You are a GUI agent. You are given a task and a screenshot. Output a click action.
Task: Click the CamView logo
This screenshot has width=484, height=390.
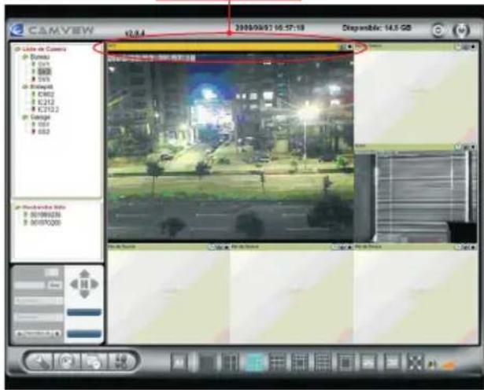point(17,30)
